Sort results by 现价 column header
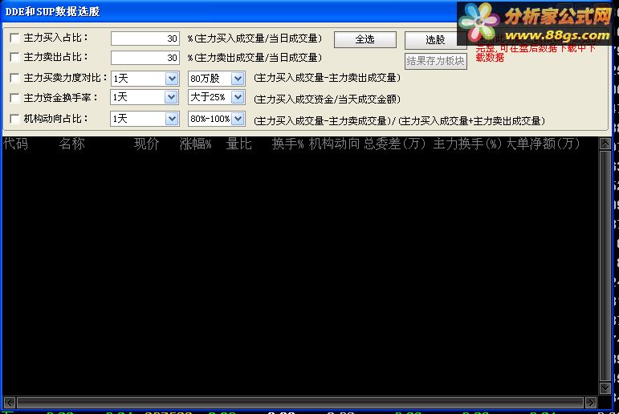Viewport: 619px width, 414px height. (146, 144)
